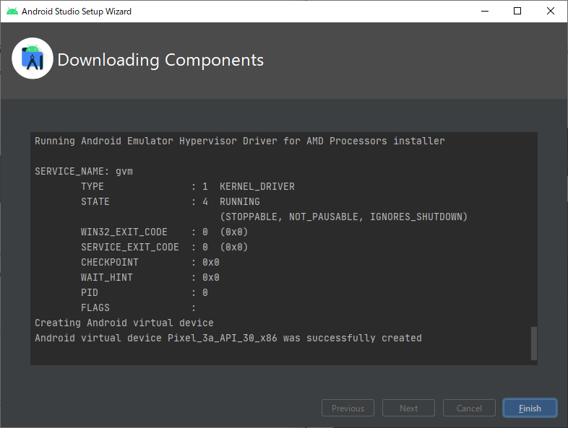Viewport: 568px width, 428px height.
Task: Click the TYPE KERNEL_DRIVER log entry
Action: (x=187, y=186)
